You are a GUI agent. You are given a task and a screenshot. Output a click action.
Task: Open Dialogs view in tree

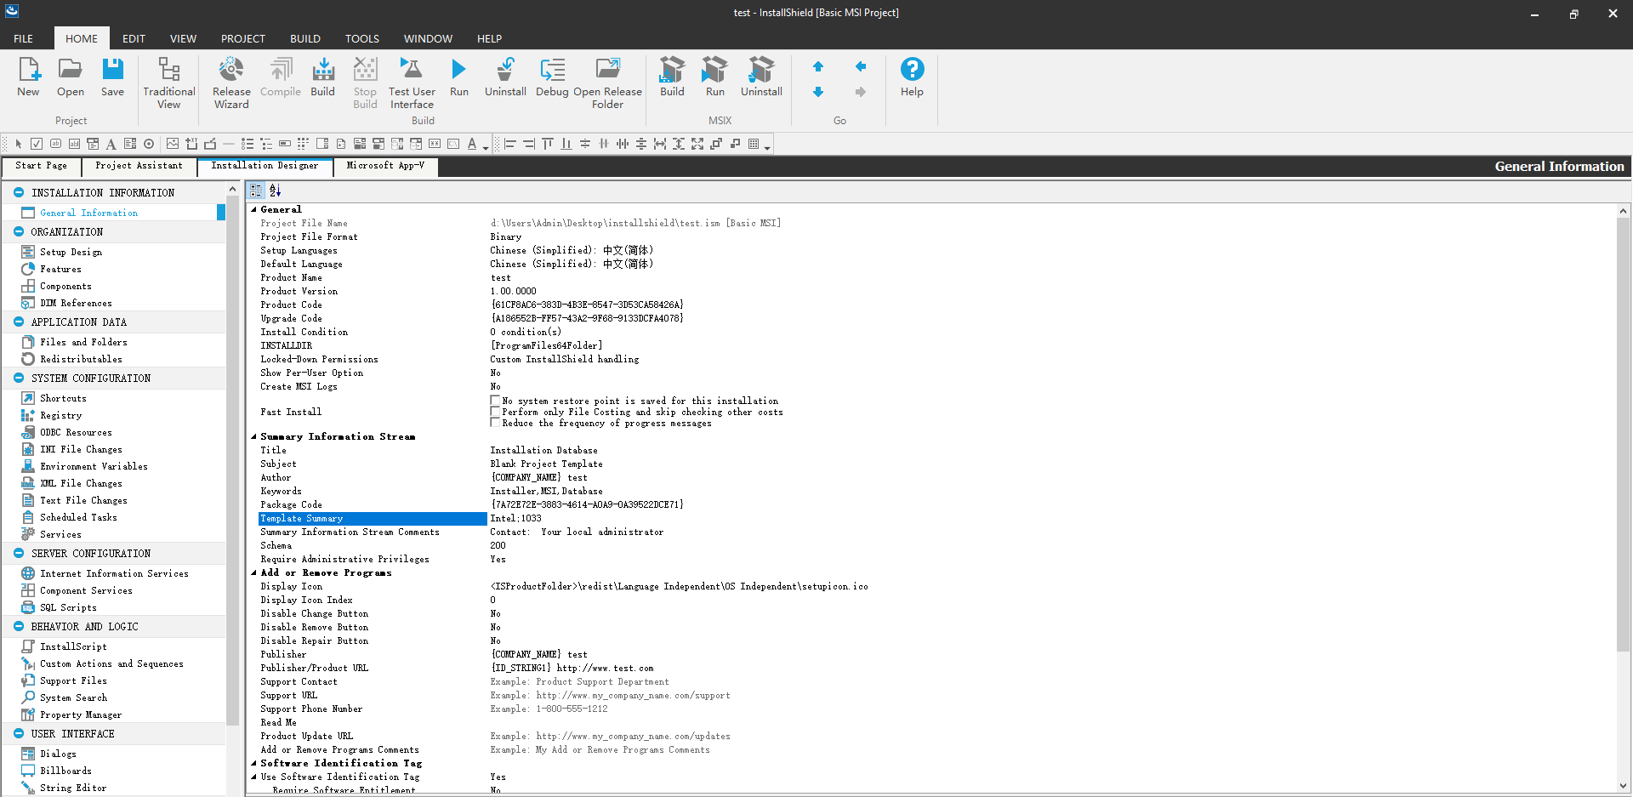pyautogui.click(x=58, y=754)
